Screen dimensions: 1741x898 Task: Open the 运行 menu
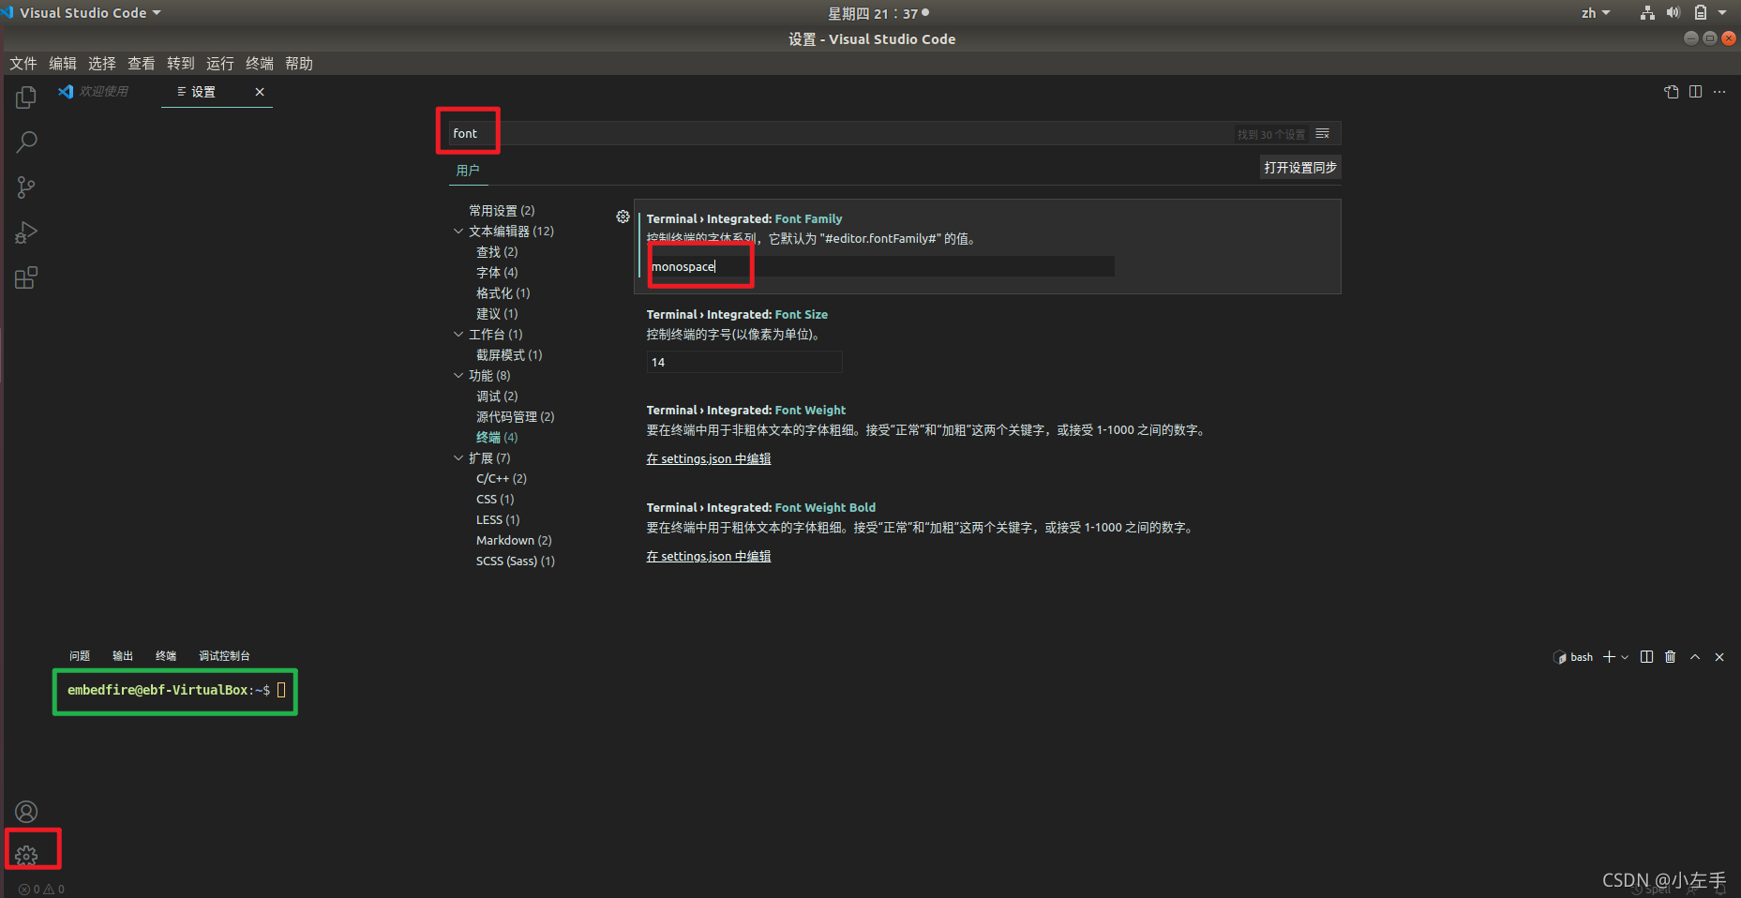[220, 64]
